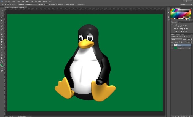Viewport: 193px width, 117px height.
Task: Toggle lock image pixels
Action: point(177,42)
